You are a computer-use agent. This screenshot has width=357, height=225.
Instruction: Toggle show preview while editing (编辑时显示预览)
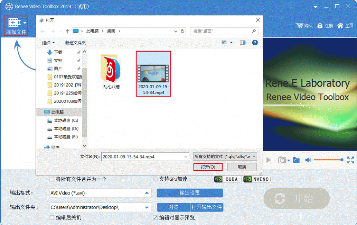tap(155, 217)
